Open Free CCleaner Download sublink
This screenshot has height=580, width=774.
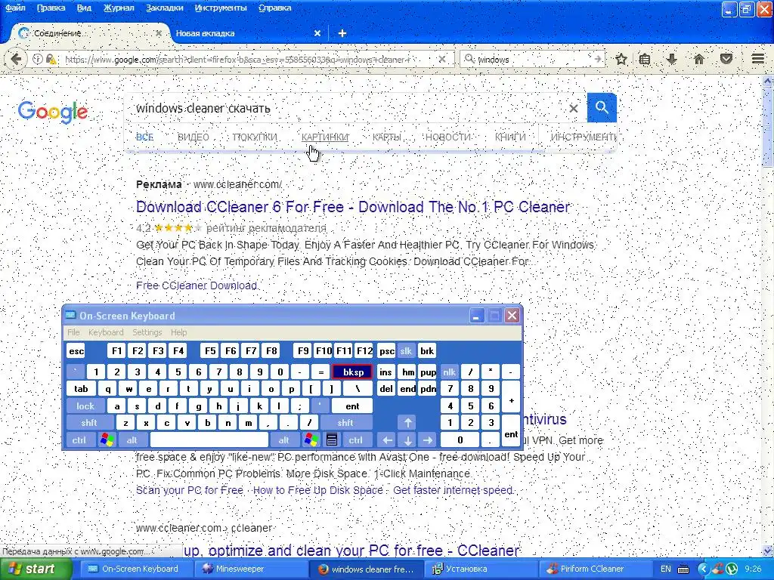click(x=197, y=285)
